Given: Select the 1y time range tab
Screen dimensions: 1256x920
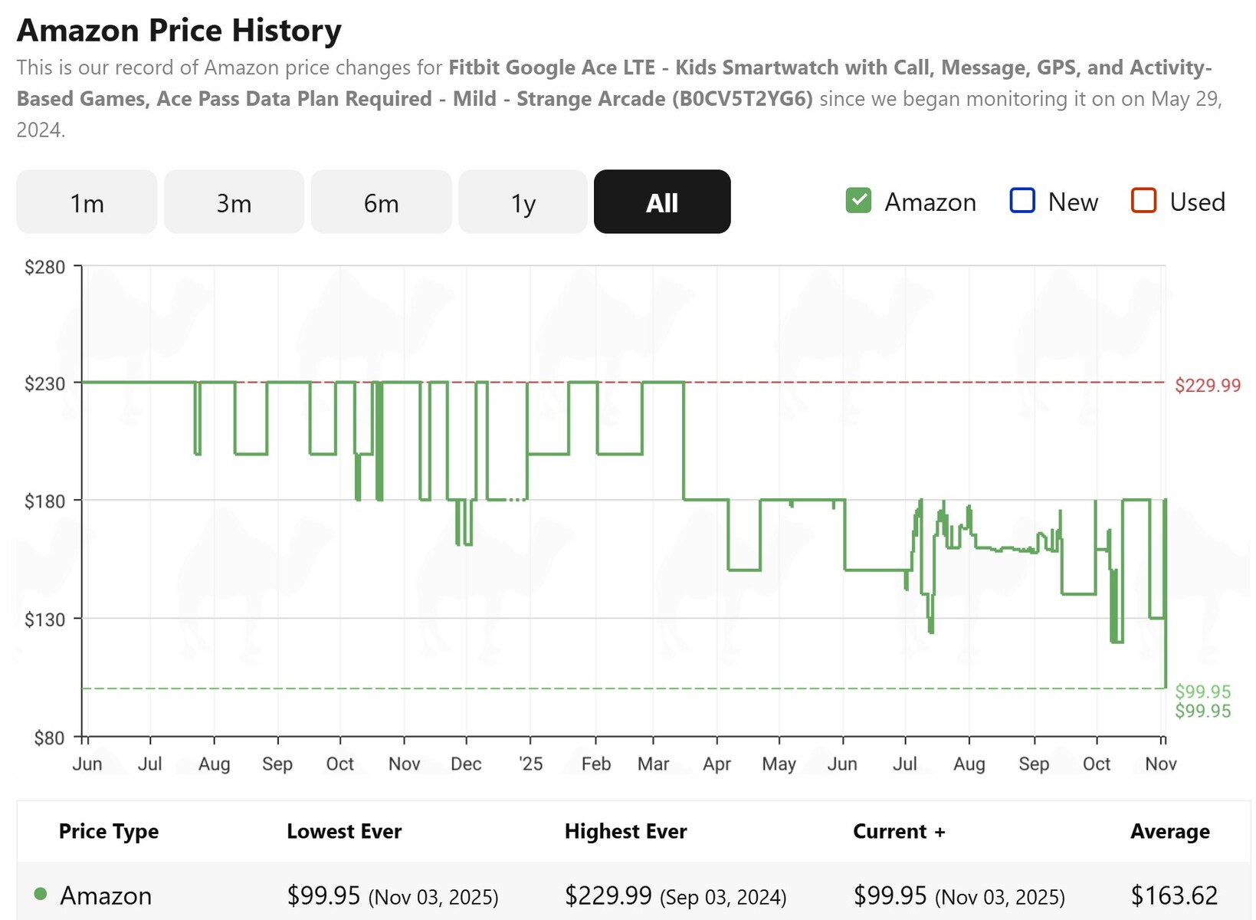Looking at the screenshot, I should (x=523, y=202).
